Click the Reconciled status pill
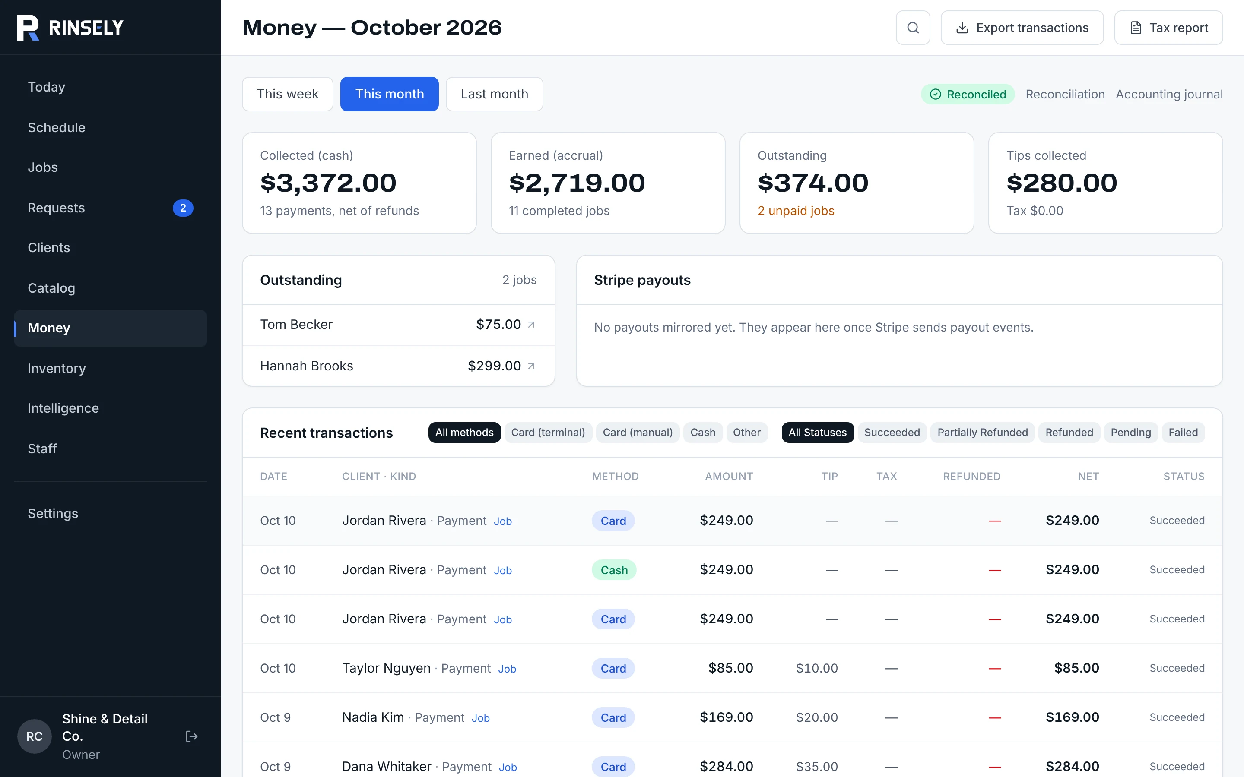 (x=968, y=94)
